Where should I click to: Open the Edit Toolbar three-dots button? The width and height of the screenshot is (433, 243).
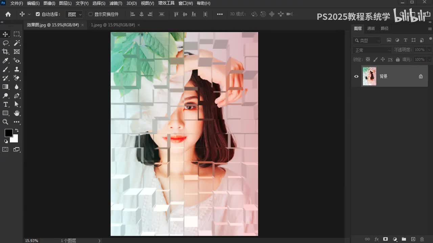(17, 122)
